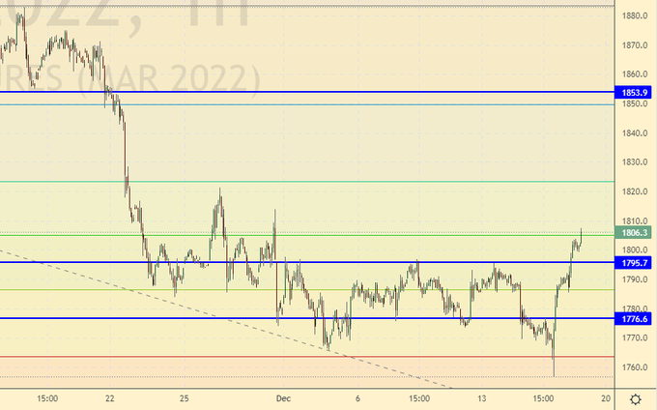The width and height of the screenshot is (657, 410).
Task: Click the 25 date label on time axis
Action: coord(186,397)
